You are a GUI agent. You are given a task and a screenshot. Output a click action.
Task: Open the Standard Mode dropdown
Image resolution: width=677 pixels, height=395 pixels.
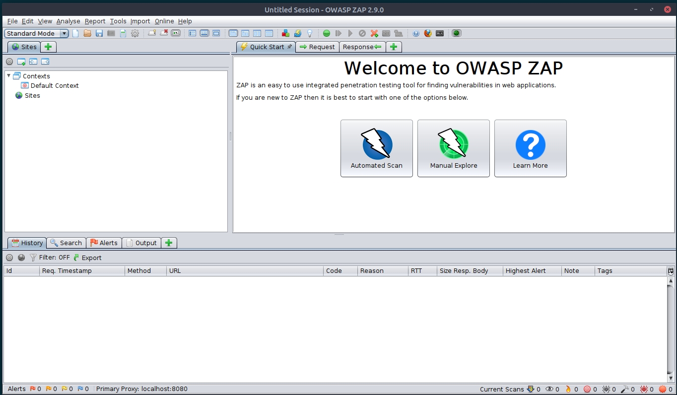click(37, 33)
